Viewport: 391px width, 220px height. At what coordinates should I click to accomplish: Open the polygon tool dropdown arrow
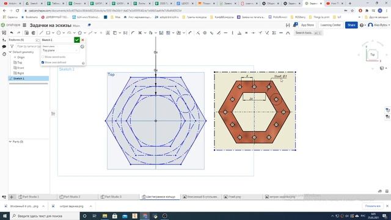(85, 32)
